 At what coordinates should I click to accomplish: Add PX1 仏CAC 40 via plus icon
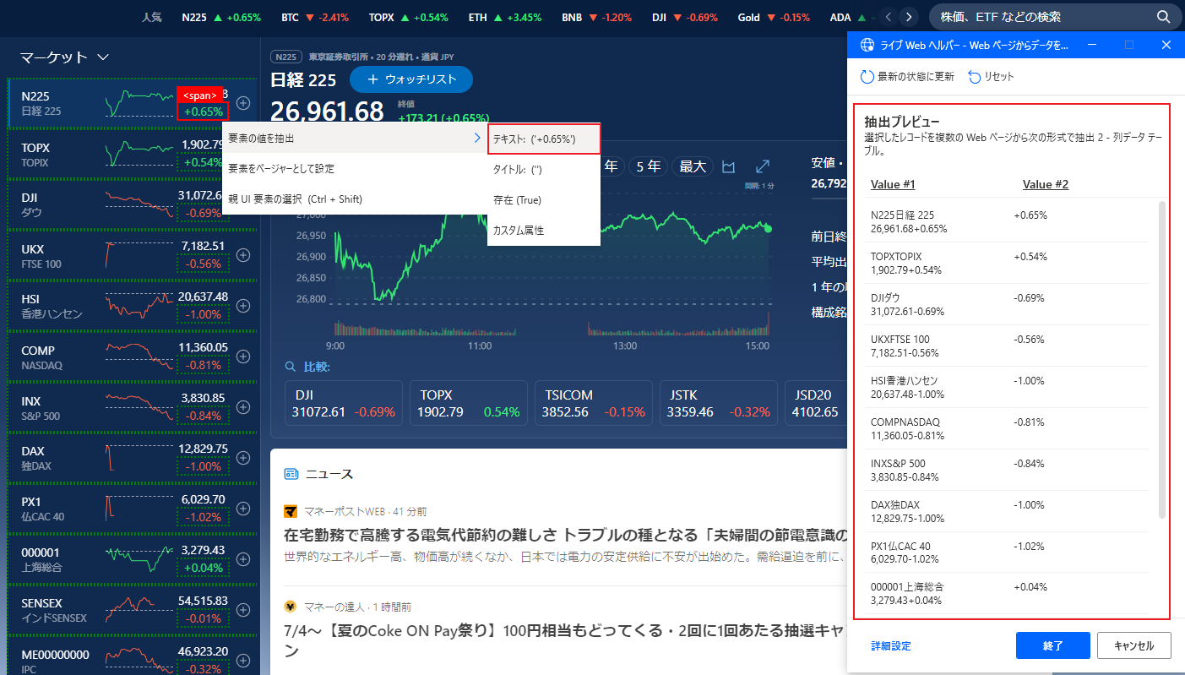(x=243, y=509)
